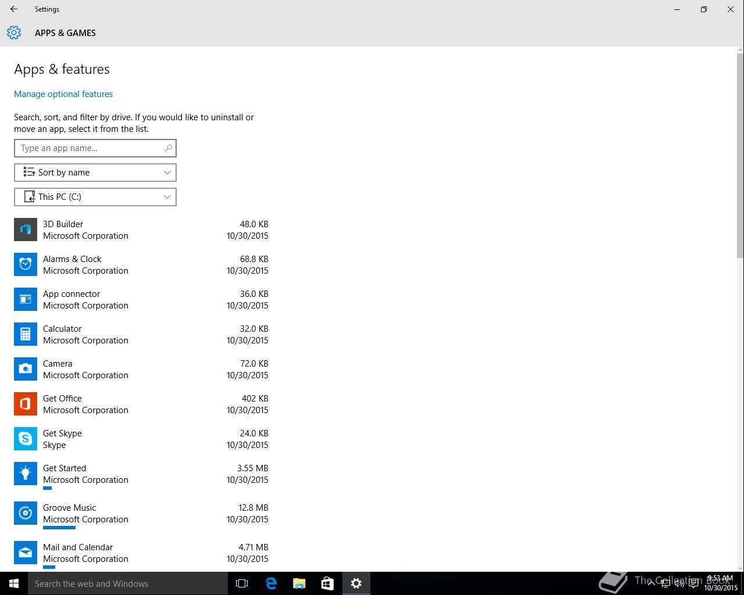744x595 pixels.
Task: Select the Calculator list entry
Action: click(141, 334)
